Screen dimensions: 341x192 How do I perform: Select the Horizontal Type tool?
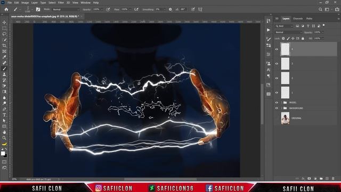4,115
